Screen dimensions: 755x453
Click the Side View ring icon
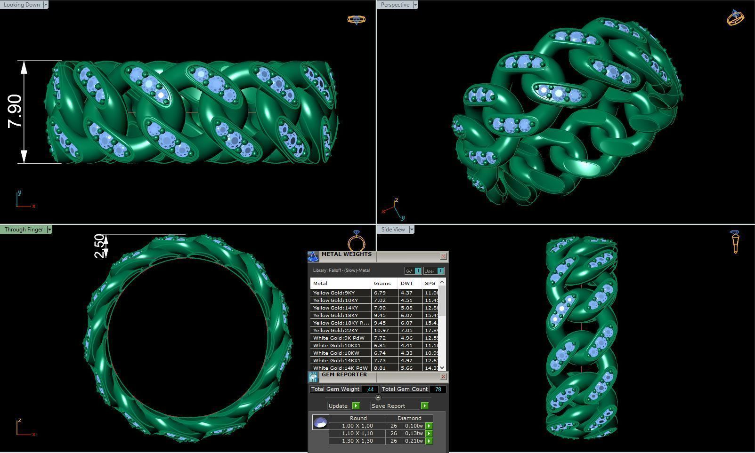tap(735, 242)
